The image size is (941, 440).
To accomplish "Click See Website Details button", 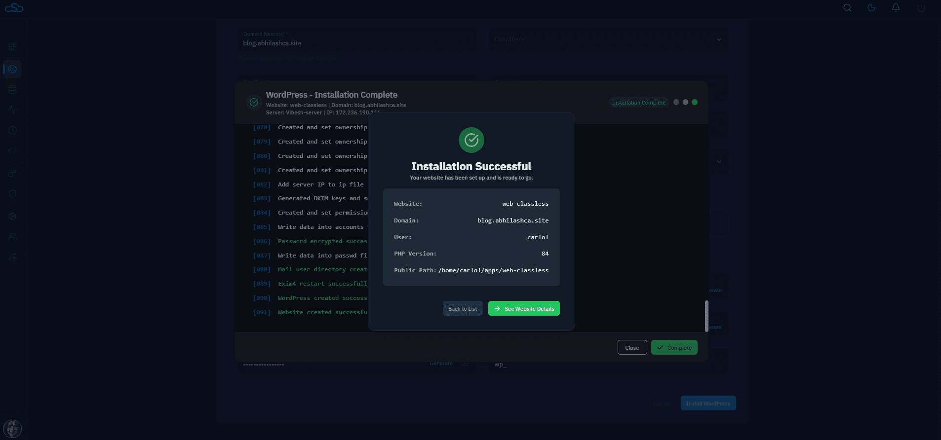I will point(524,308).
